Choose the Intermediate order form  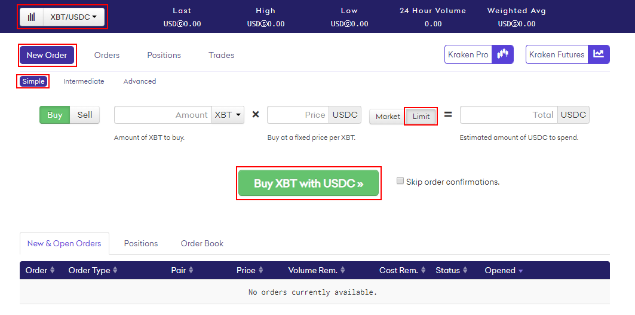coord(84,81)
